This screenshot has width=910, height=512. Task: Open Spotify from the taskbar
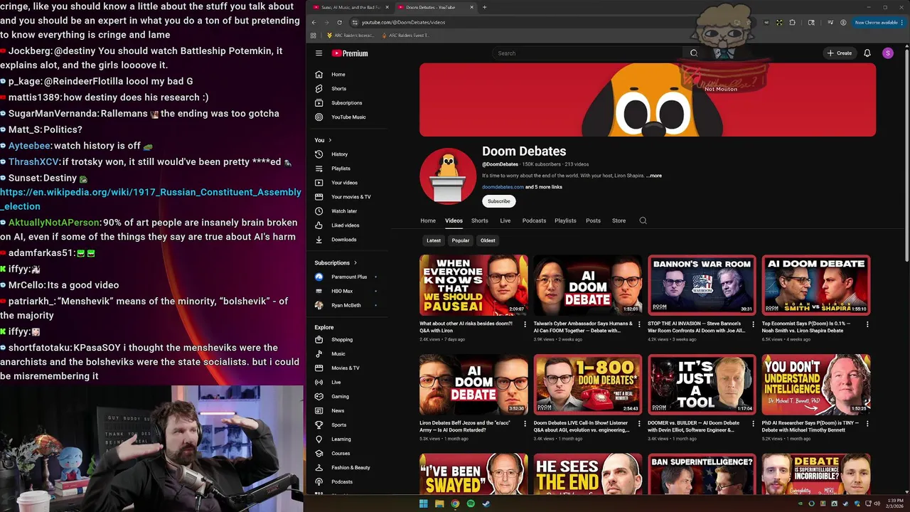coord(471,503)
